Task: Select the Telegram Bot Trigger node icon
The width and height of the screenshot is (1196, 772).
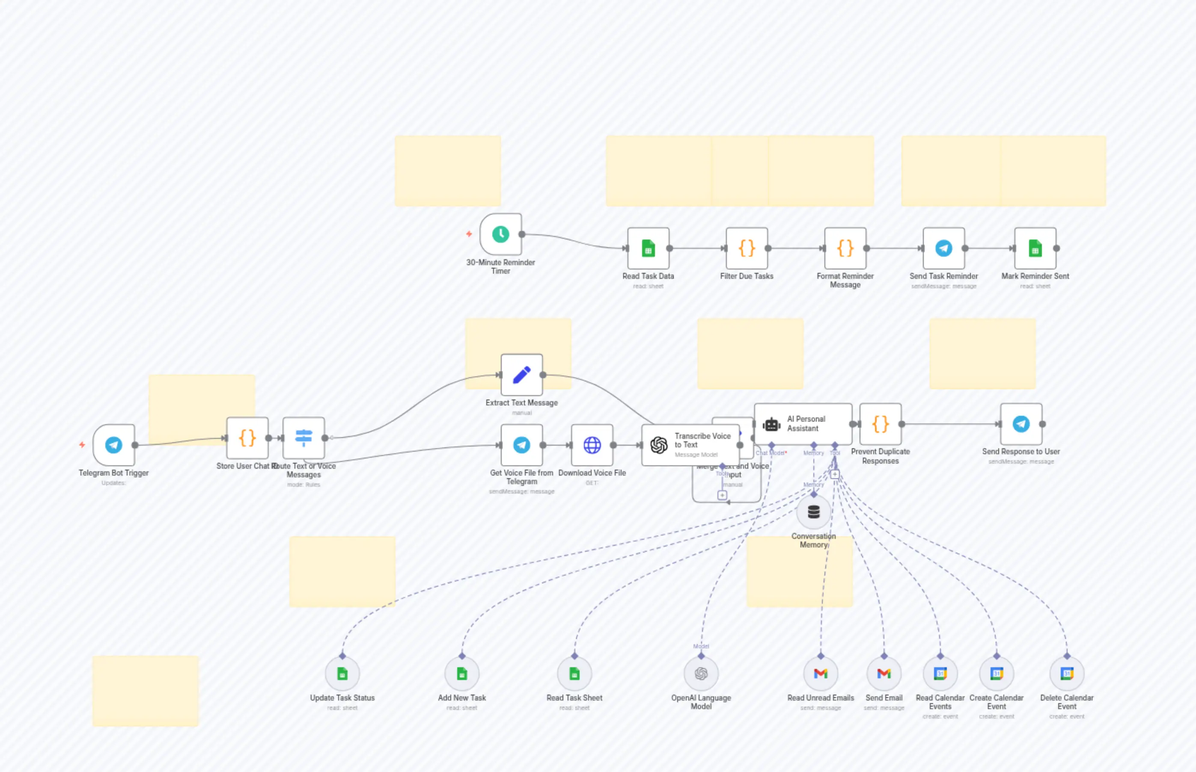Action: [113, 444]
